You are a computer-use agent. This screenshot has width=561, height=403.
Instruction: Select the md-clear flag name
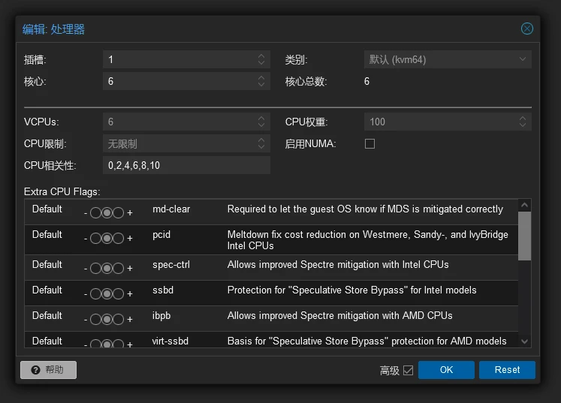(171, 209)
